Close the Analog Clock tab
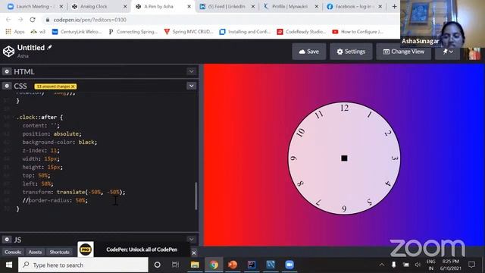This screenshot has width=485, height=273. coord(125,6)
